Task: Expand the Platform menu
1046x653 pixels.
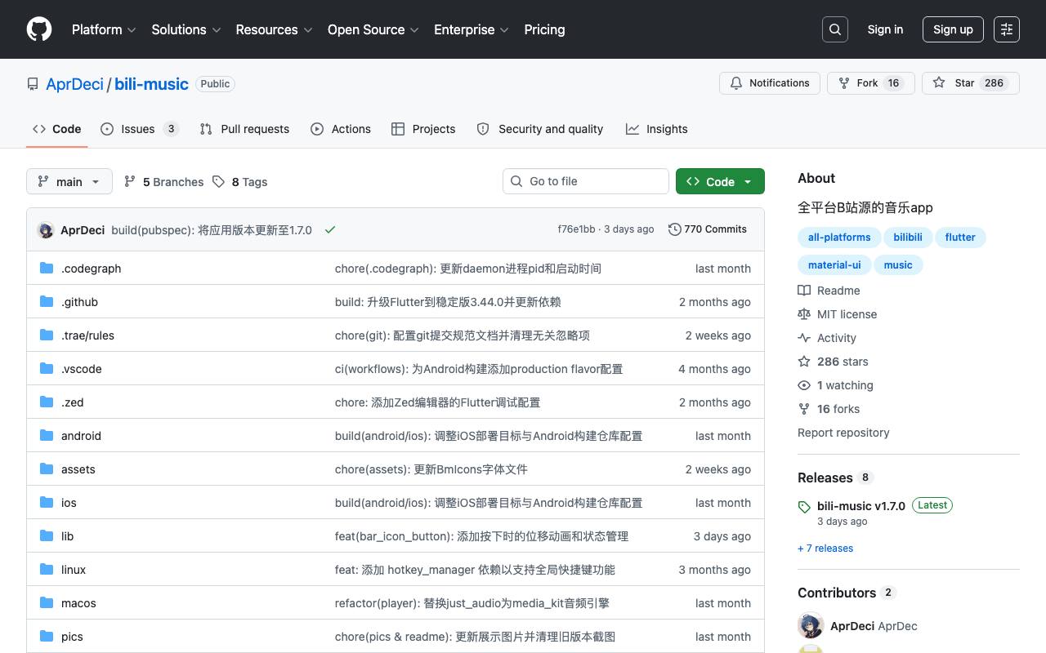Action: pyautogui.click(x=104, y=29)
